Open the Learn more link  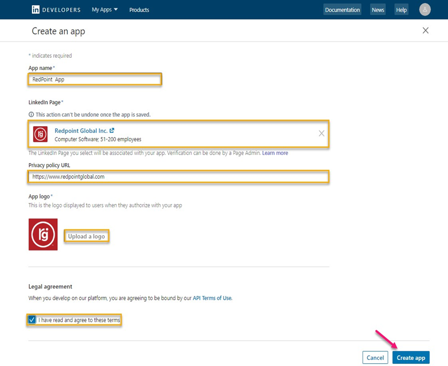coord(275,153)
